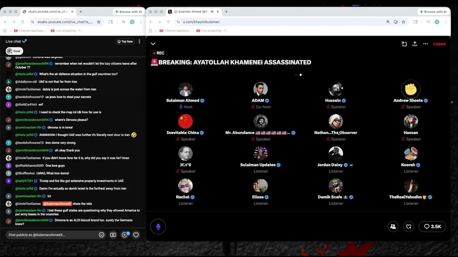
Task: Open zoom magnifier icon in X window
Action: [388, 22]
